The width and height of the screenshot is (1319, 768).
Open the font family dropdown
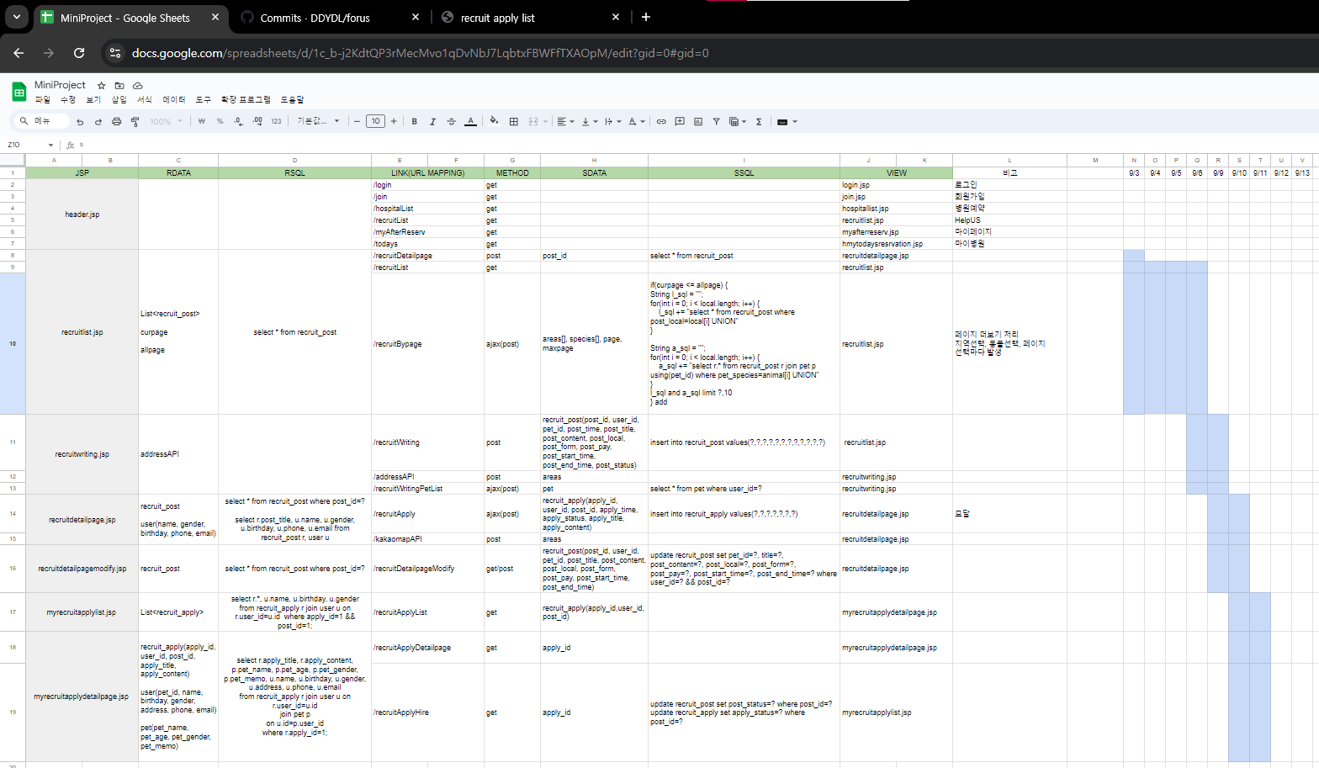318,122
